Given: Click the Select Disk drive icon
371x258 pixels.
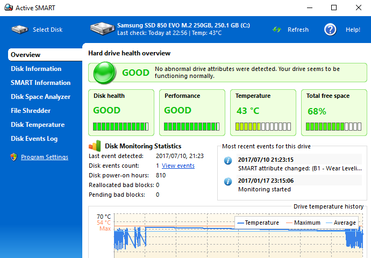Looking at the screenshot, I should [x=20, y=30].
